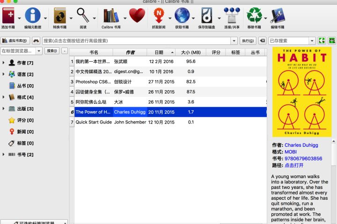The width and height of the screenshot is (337, 224).
Task: Expand the Languages [2] tree node
Action: tap(3, 74)
